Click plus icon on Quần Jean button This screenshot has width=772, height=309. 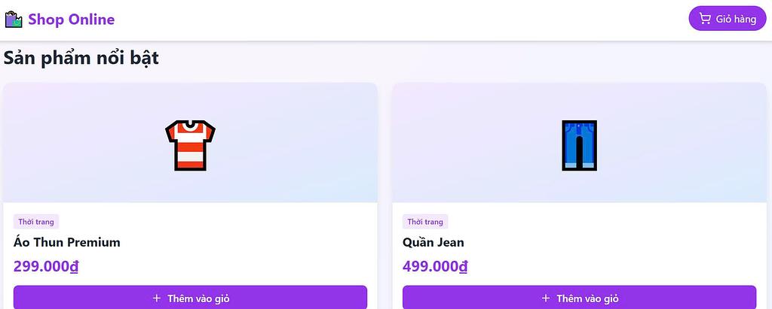pyautogui.click(x=546, y=298)
